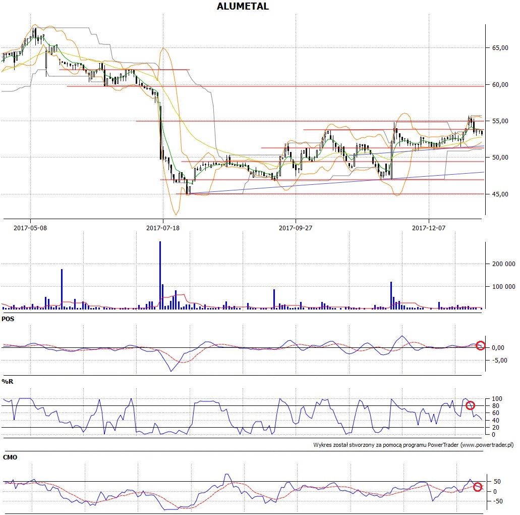Click the POS -5,00 axis value

pos(499,360)
